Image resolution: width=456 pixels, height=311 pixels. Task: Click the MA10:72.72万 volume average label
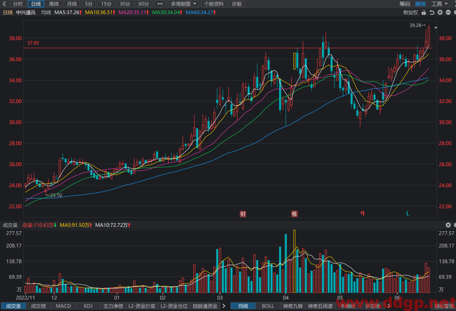113,225
